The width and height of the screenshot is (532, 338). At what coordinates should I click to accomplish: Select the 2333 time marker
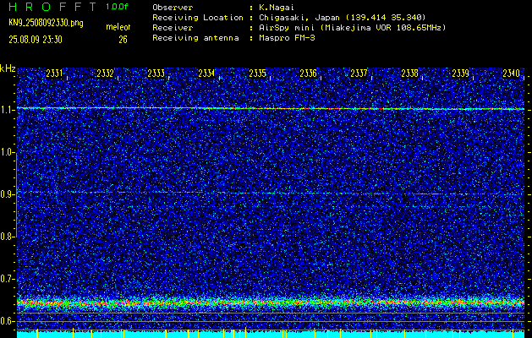tap(156, 74)
